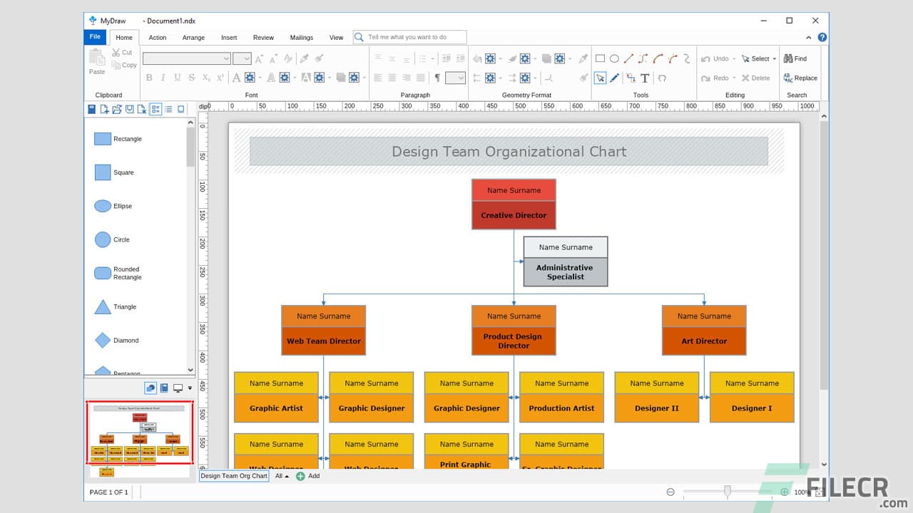Select the Pointer tool in Tools group
The height and width of the screenshot is (513, 913).
[601, 78]
